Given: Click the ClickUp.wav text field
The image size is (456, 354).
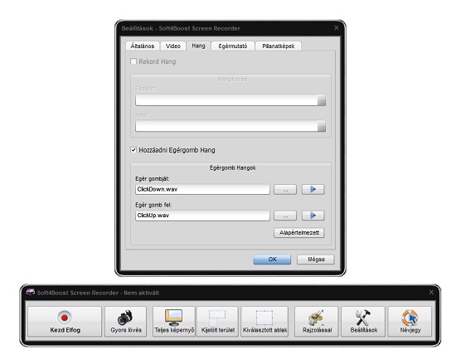Looking at the screenshot, I should click(x=202, y=216).
